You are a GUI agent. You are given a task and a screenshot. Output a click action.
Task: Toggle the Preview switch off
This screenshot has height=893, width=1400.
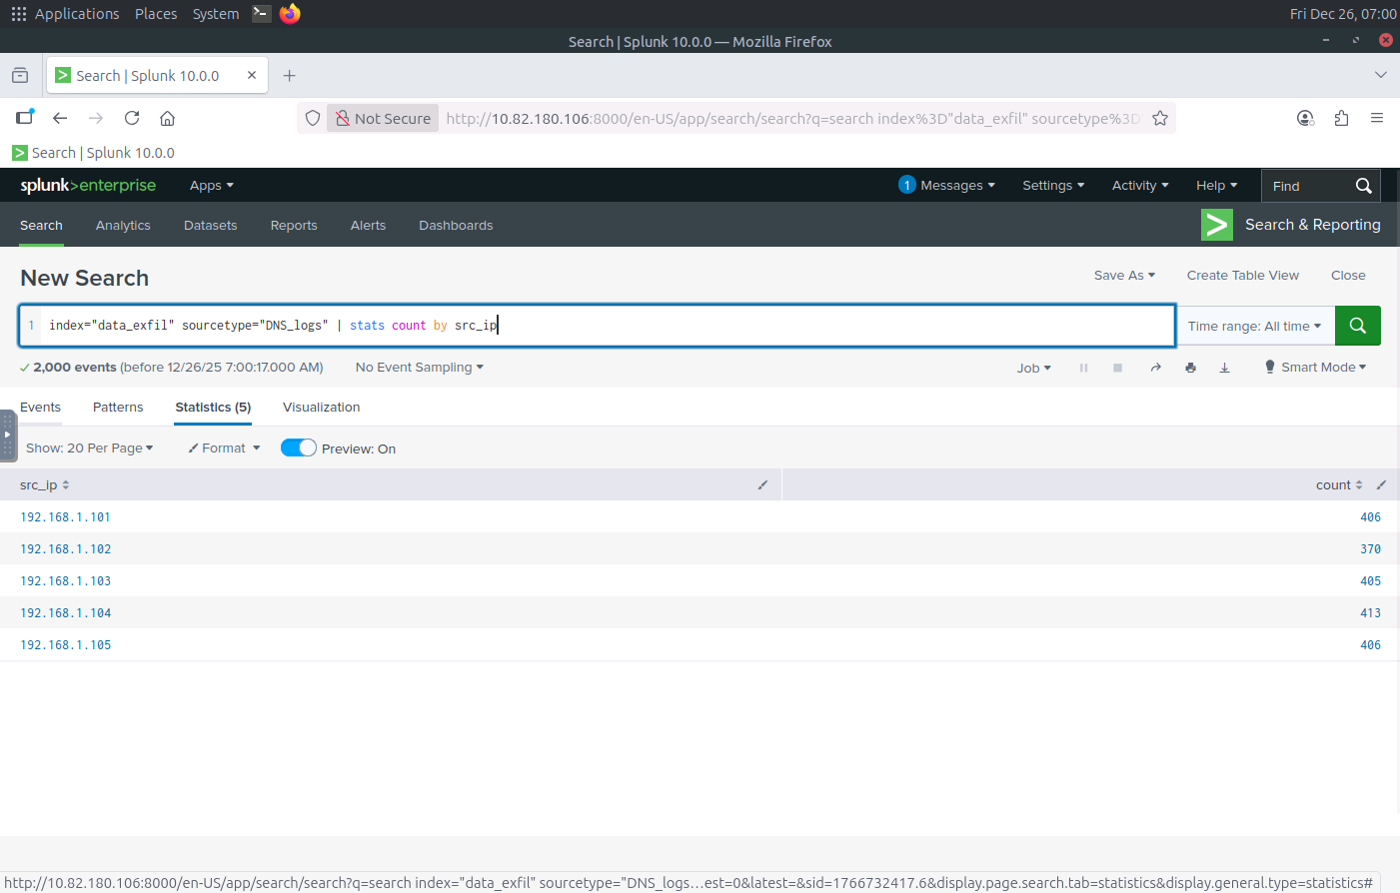click(x=299, y=447)
